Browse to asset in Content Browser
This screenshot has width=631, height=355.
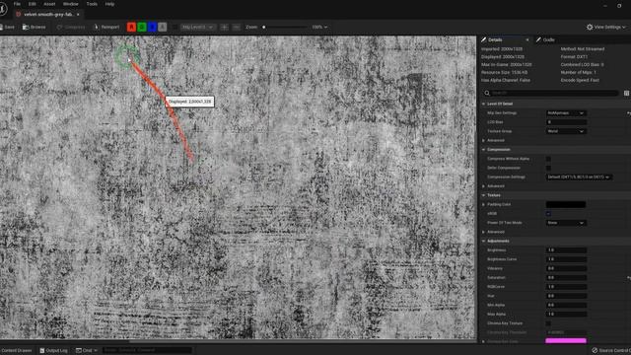point(35,27)
